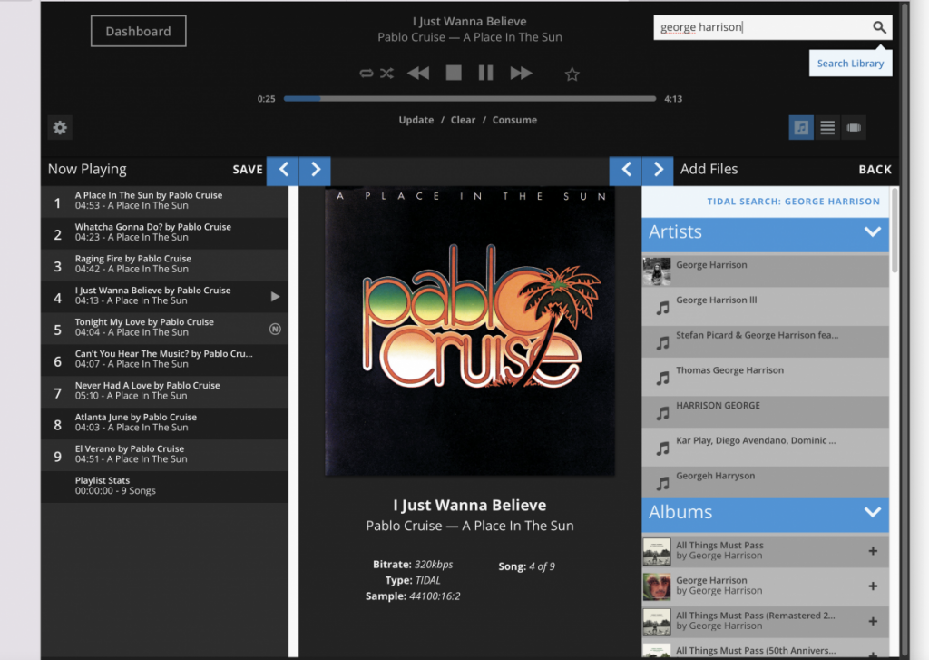
Task: Add All Things Must Pass Remastered with plus
Action: tap(873, 621)
